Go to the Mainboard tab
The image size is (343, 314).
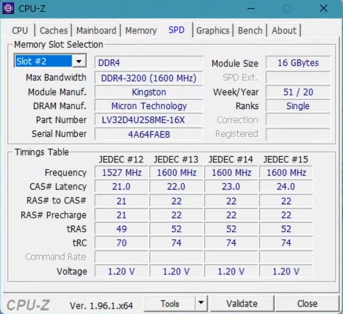96,31
